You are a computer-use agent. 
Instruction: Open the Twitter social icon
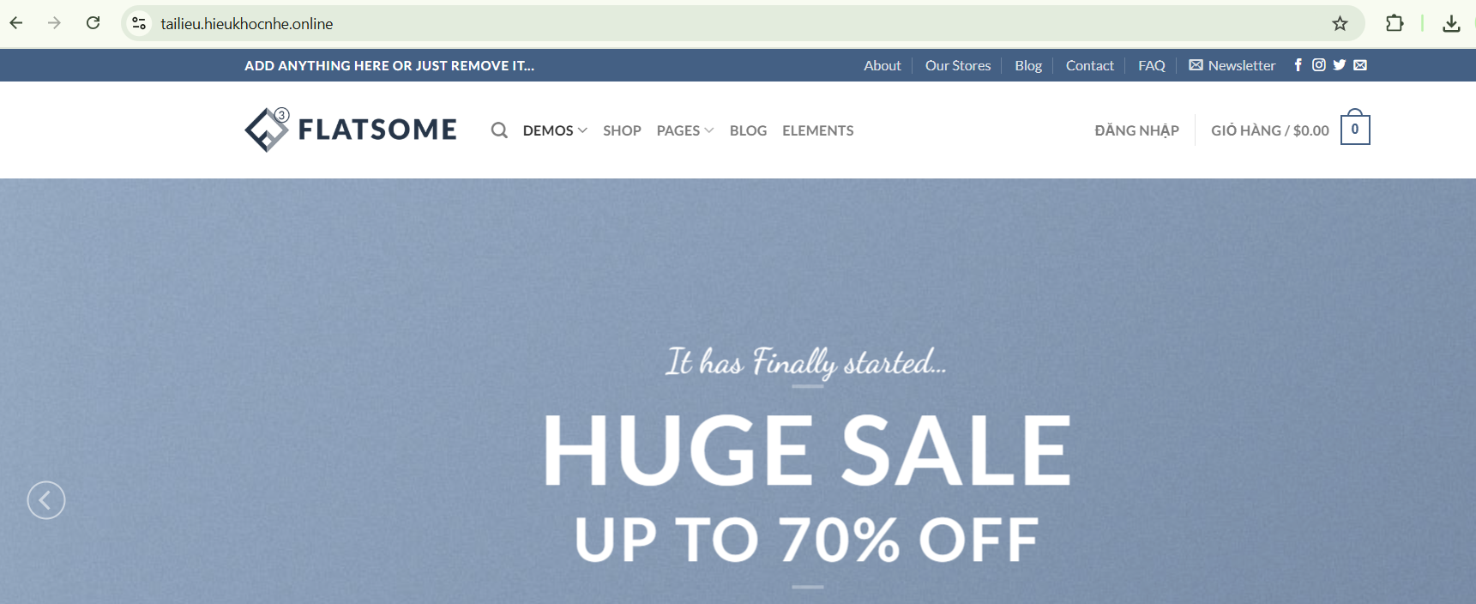click(1340, 65)
